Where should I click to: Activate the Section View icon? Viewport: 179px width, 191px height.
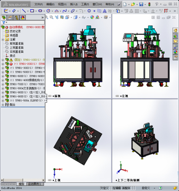click(62, 17)
